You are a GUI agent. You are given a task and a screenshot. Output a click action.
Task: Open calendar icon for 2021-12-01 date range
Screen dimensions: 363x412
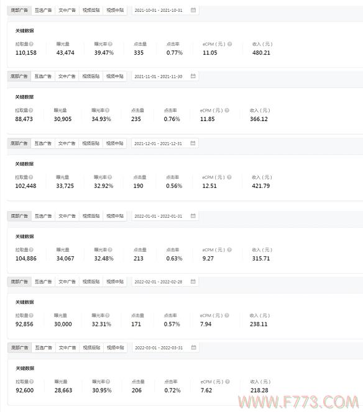click(193, 143)
